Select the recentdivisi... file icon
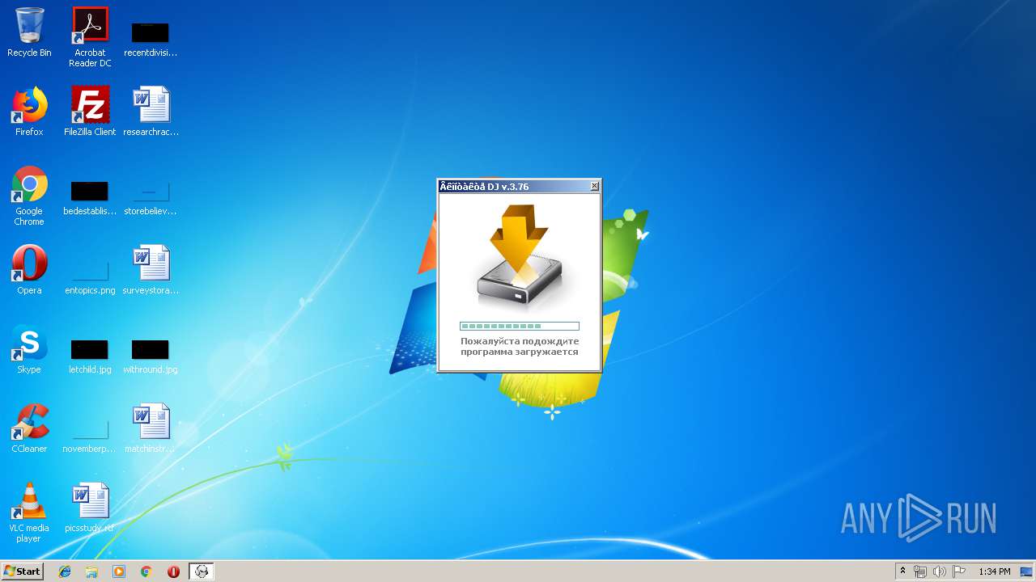The height and width of the screenshot is (582, 1036). pos(151,37)
